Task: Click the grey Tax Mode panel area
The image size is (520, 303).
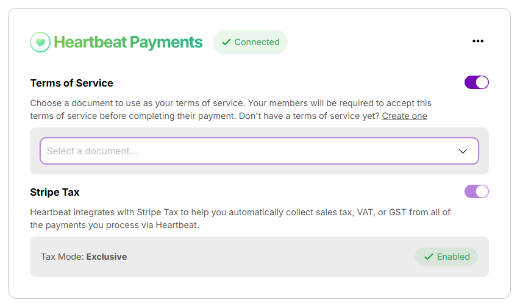Action: coord(259,257)
